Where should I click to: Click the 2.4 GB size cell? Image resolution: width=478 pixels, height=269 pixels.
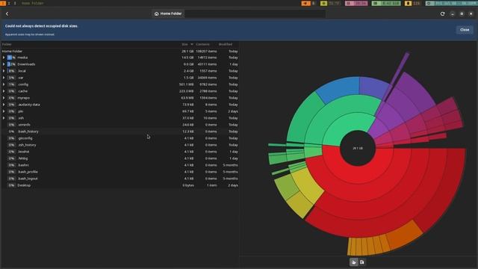click(x=188, y=71)
